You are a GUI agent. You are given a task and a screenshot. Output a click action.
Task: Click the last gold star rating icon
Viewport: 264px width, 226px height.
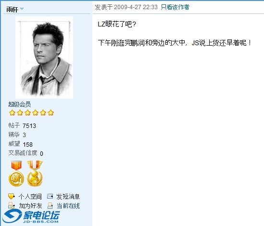point(50,113)
